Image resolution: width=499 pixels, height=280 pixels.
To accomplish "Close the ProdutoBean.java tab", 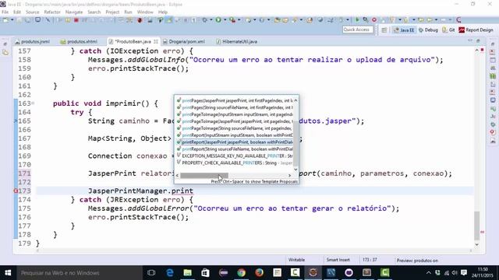I will (156, 41).
